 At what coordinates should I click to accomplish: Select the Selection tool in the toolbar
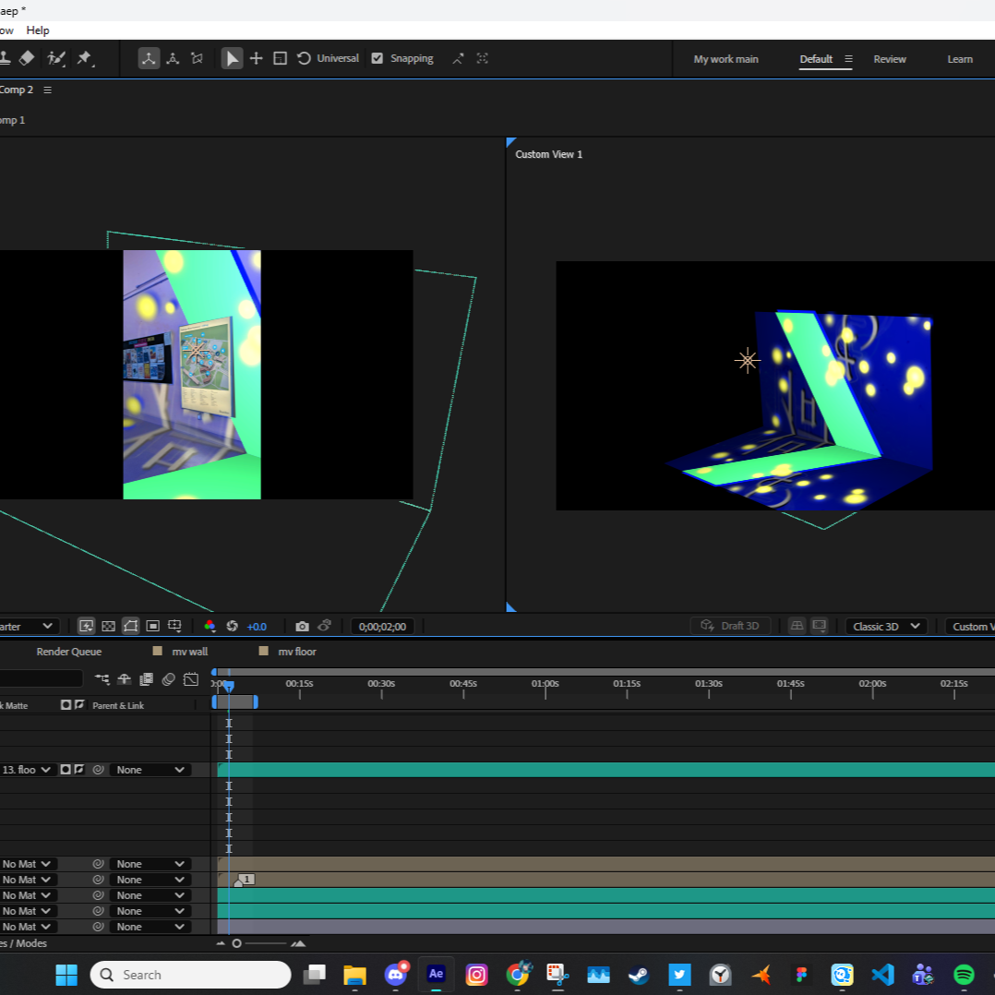[232, 58]
